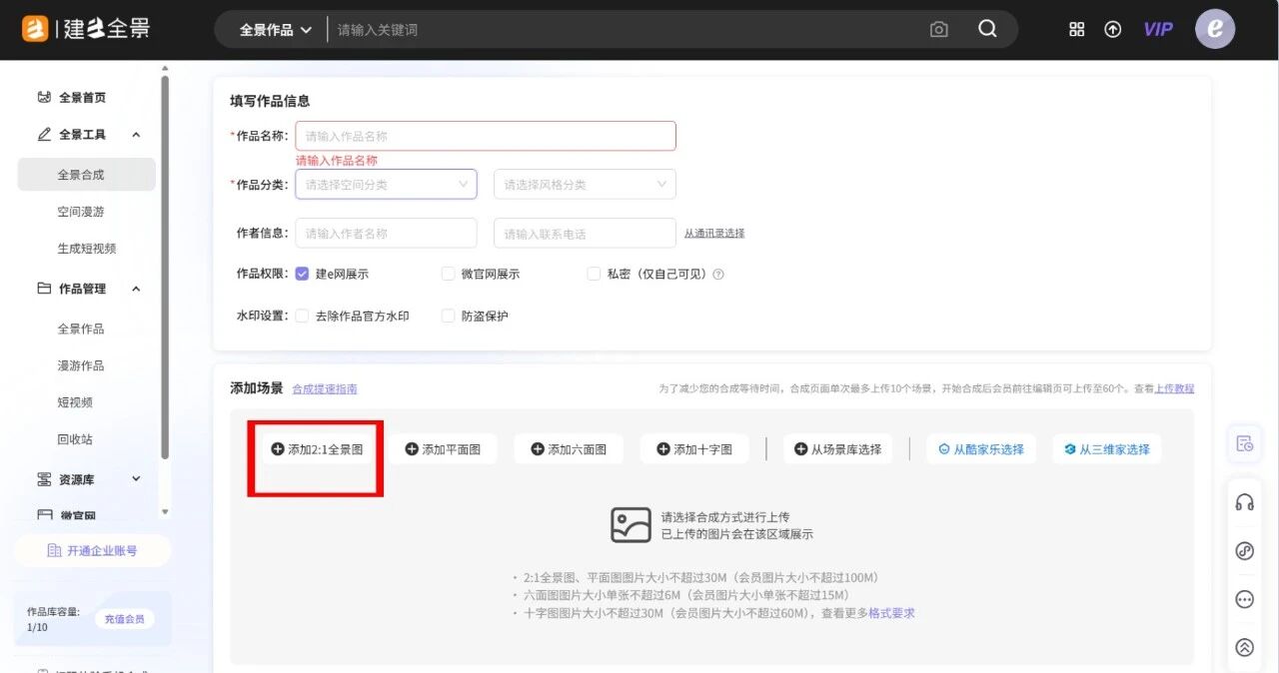This screenshot has height=673, width=1279.
Task: Click the magnifier search icon
Action: coord(987,29)
